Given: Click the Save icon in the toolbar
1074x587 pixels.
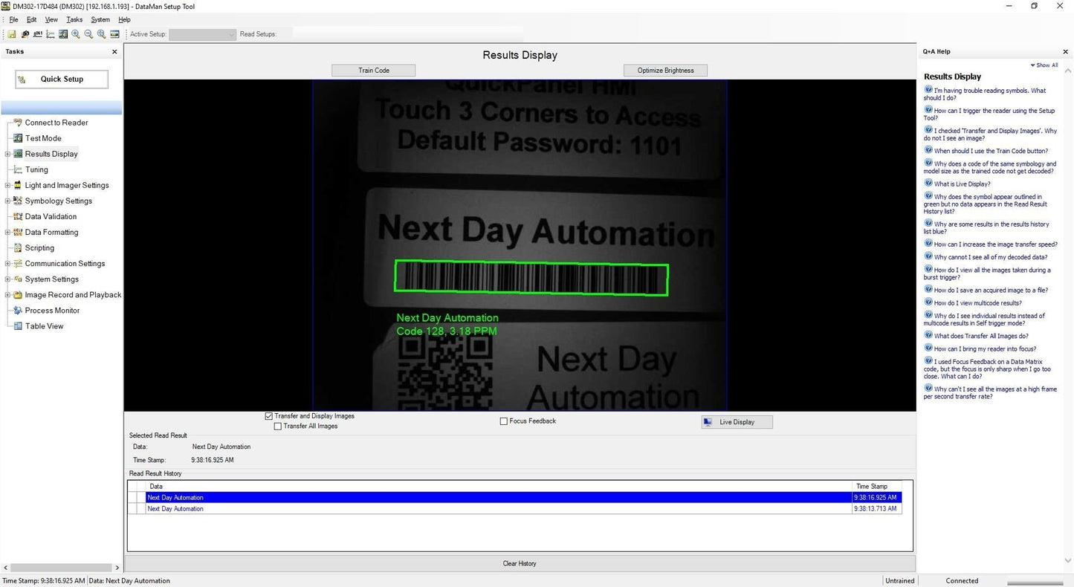Looking at the screenshot, I should click(x=12, y=34).
